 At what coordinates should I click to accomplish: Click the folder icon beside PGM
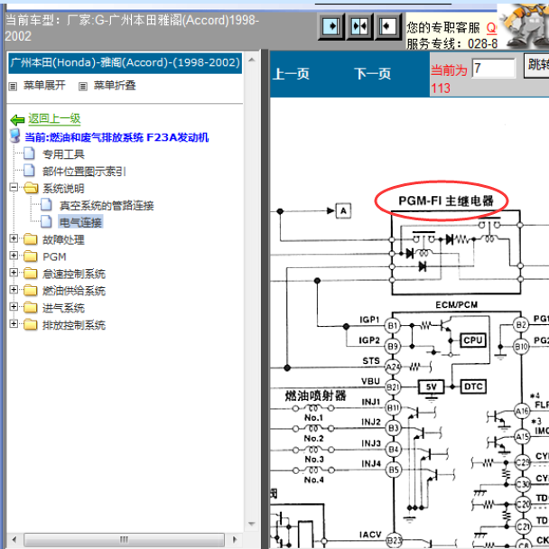[31, 256]
